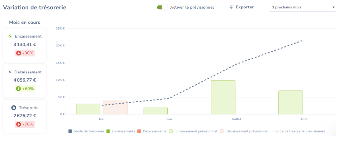Click the Trésorerie bank icon
345x143 pixels.
coord(14,108)
